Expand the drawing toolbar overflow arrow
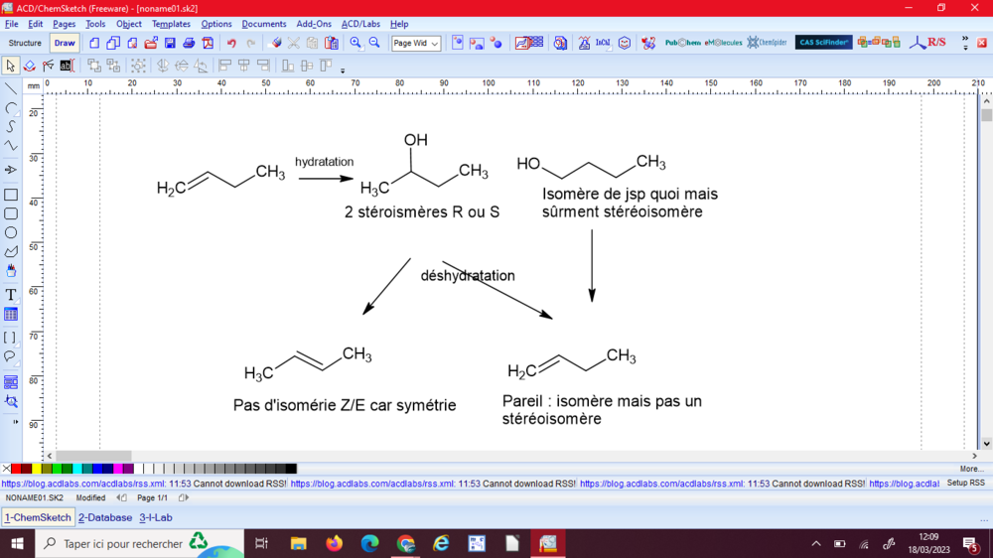The image size is (993, 558). [x=344, y=70]
